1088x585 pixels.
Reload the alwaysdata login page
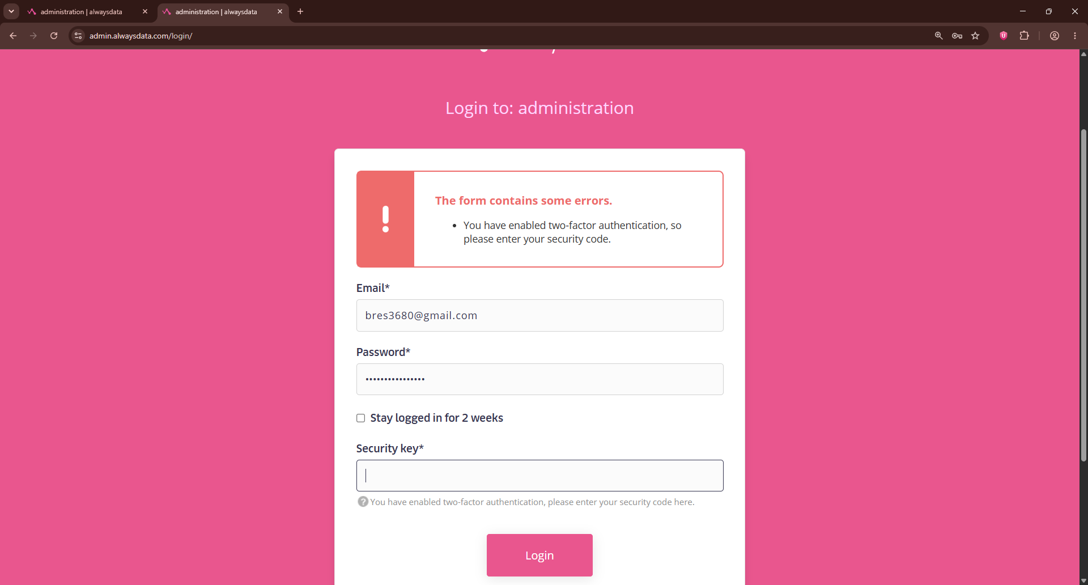[x=54, y=36]
